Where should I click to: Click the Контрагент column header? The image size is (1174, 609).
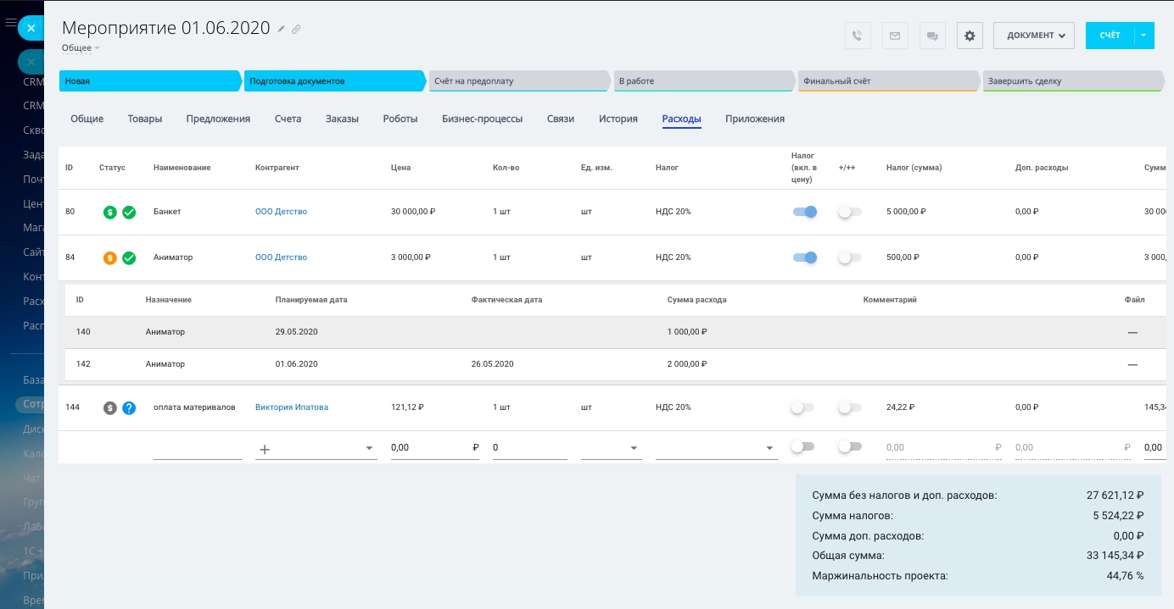(277, 168)
